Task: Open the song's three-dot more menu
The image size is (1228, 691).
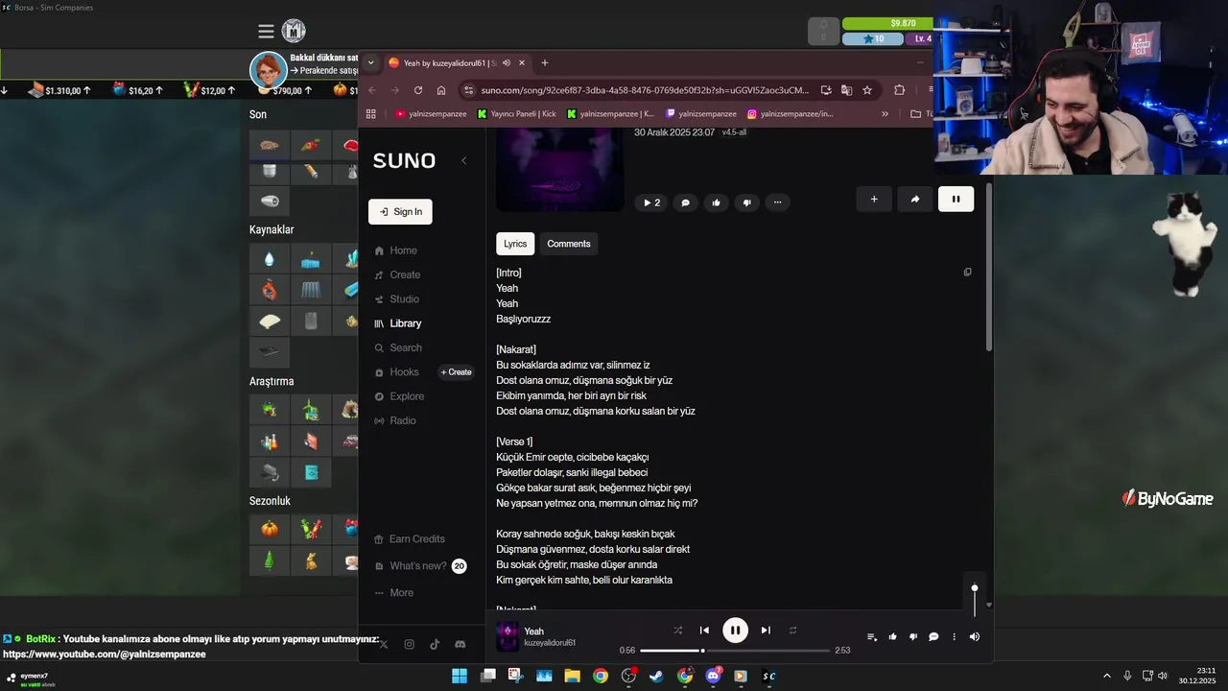Action: [x=777, y=203]
